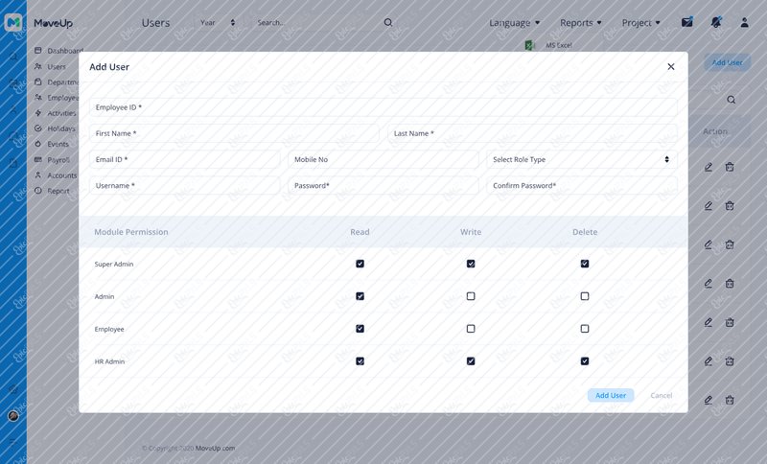Click the table search magnifier below Add User
Screen dimensions: 767x464
(731, 100)
